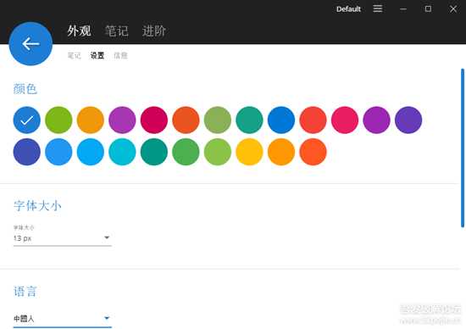This screenshot has height=329, width=466.
Task: Choose the olive green swatch in first row
Action: coord(218,120)
